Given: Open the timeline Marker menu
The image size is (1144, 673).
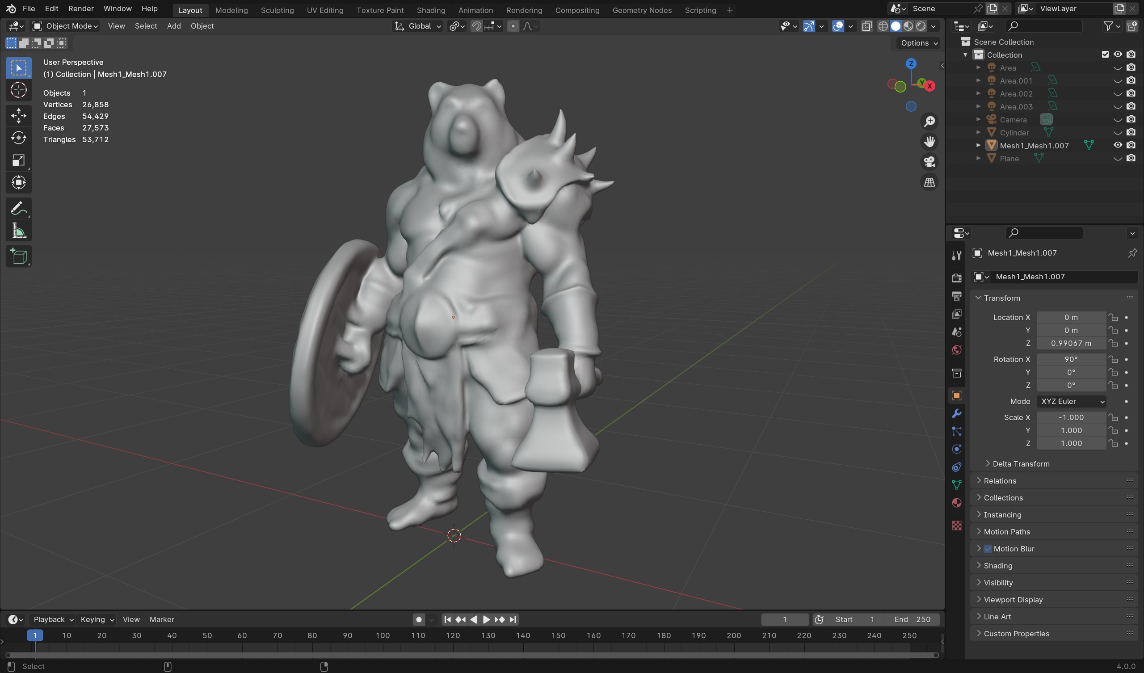Looking at the screenshot, I should pos(162,619).
